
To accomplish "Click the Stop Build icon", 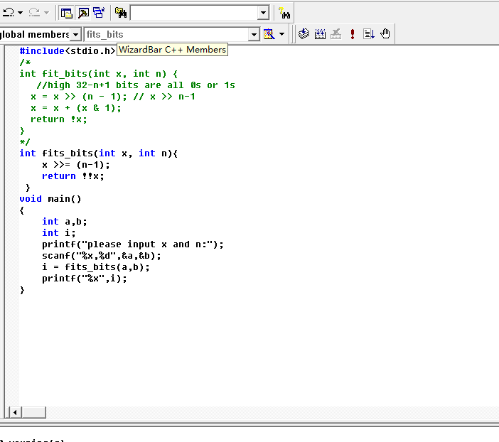I will coord(336,33).
